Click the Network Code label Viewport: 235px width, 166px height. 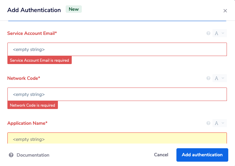tap(24, 78)
